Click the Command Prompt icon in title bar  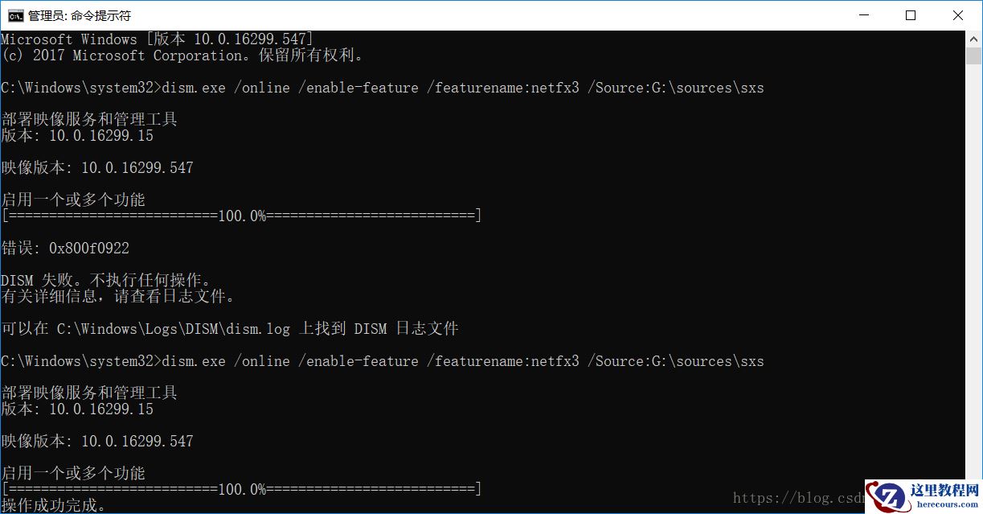point(16,15)
